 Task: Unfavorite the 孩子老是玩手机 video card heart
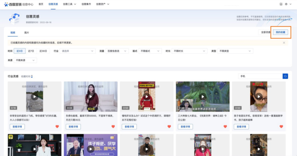[281, 127]
